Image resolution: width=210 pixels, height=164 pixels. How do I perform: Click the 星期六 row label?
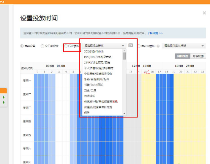27,149
